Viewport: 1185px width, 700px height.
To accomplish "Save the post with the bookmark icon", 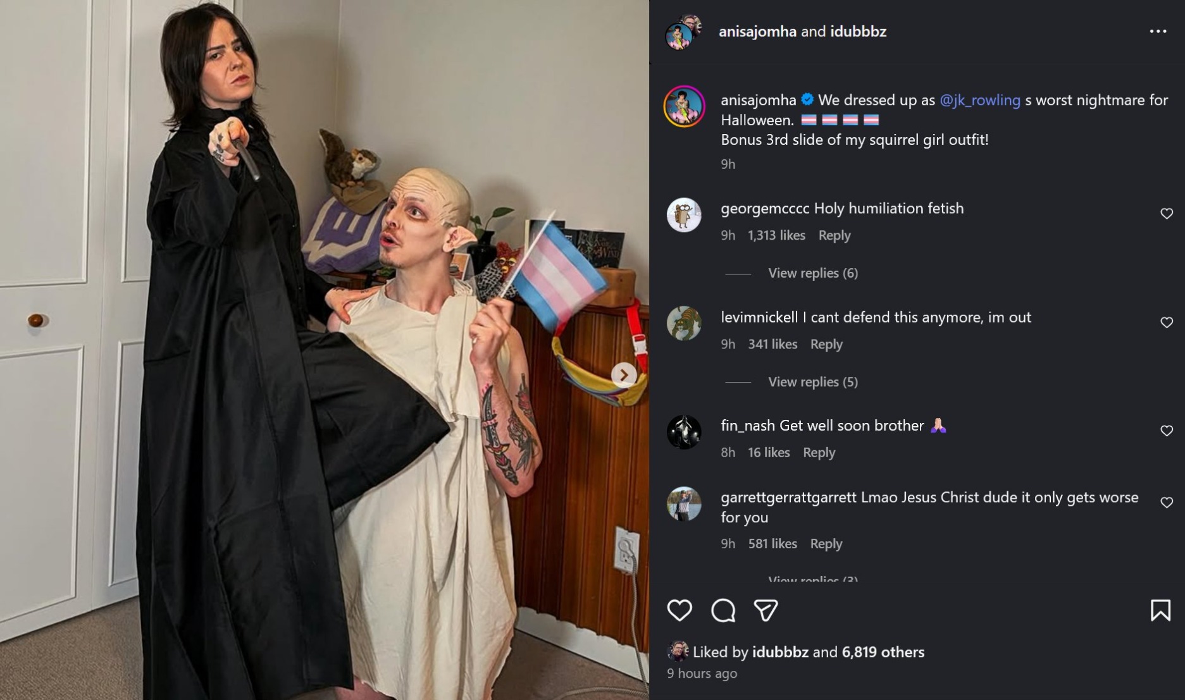I will (x=1160, y=610).
